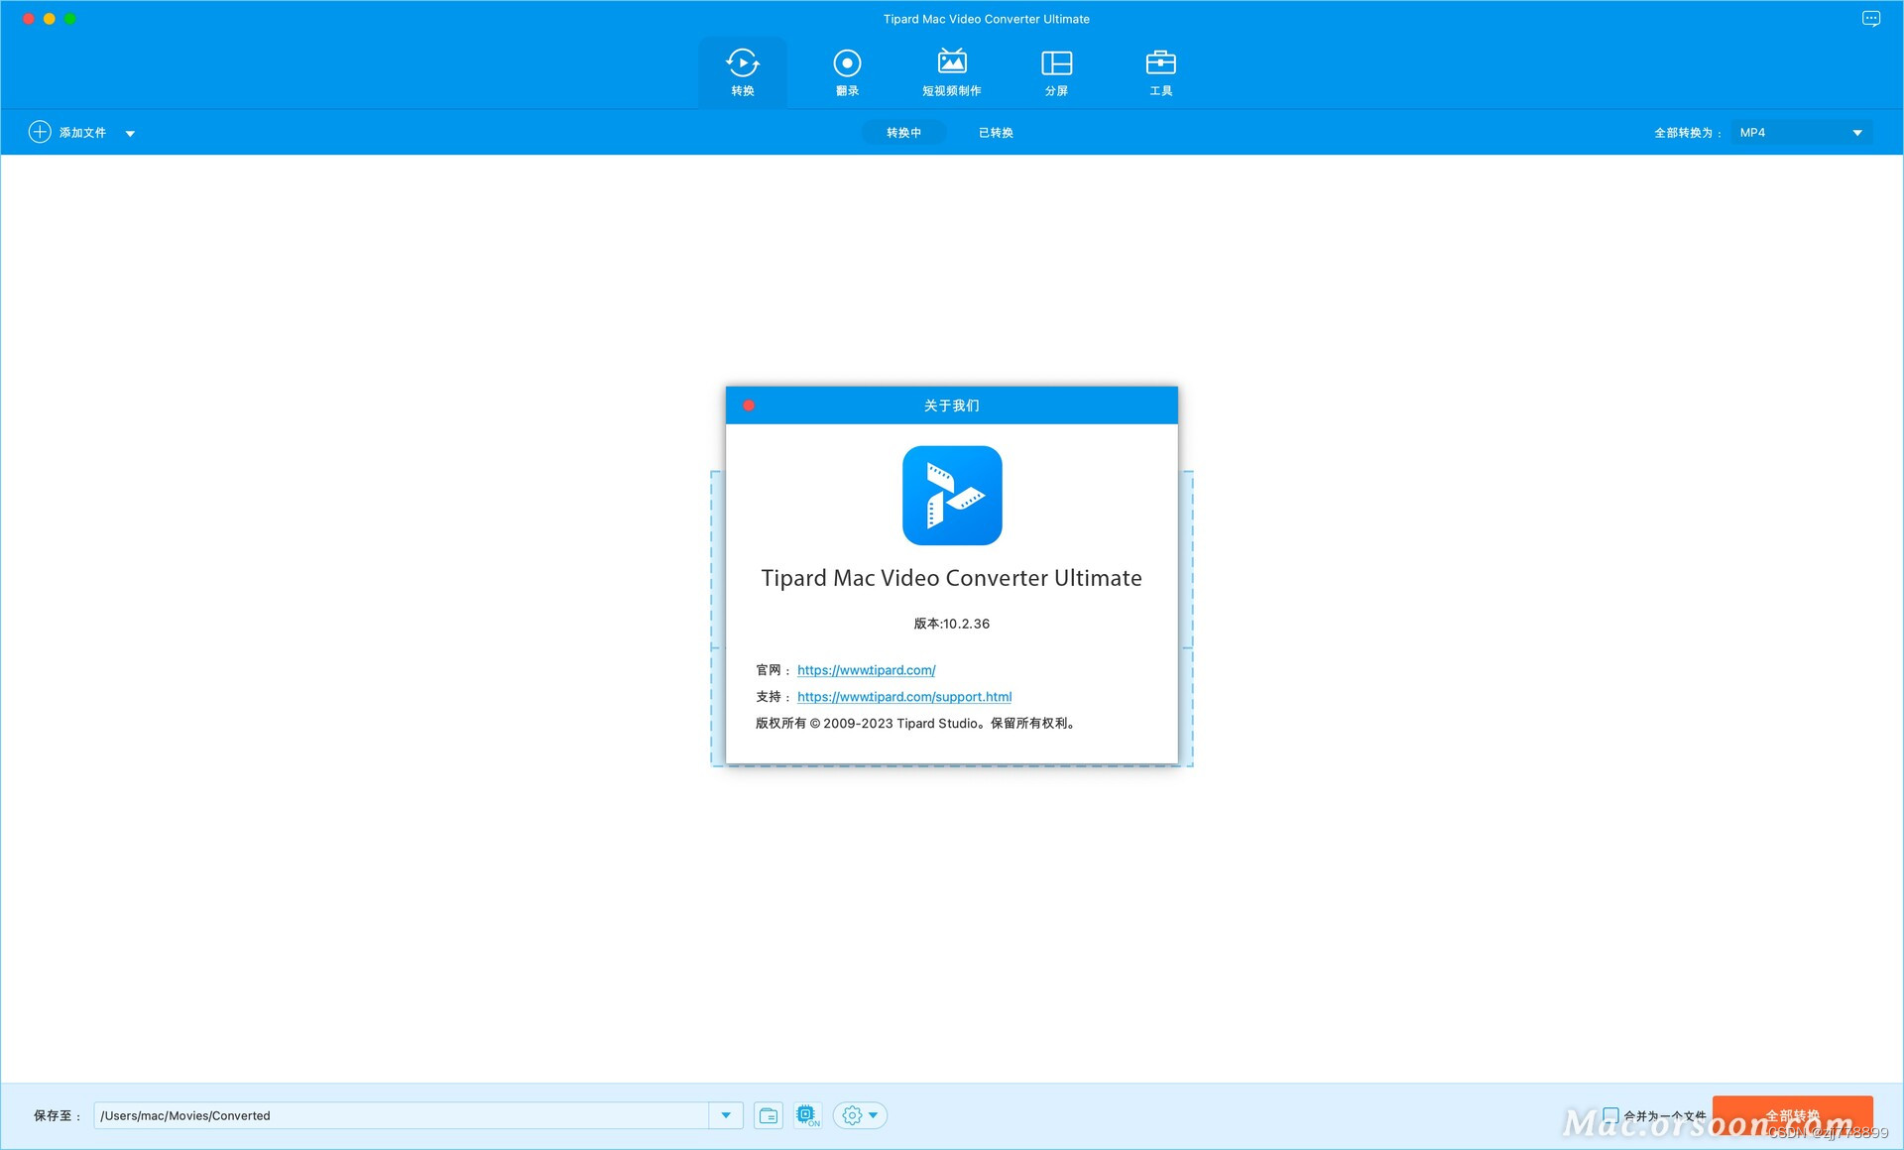Open the settings gear dropdown

860,1115
